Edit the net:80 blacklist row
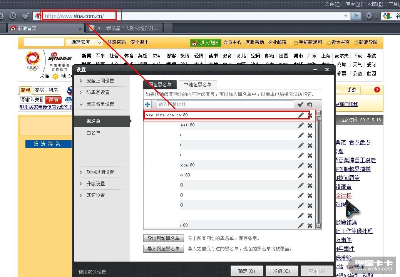Image resolution: width=400 pixels, height=277 pixels. pos(301,125)
